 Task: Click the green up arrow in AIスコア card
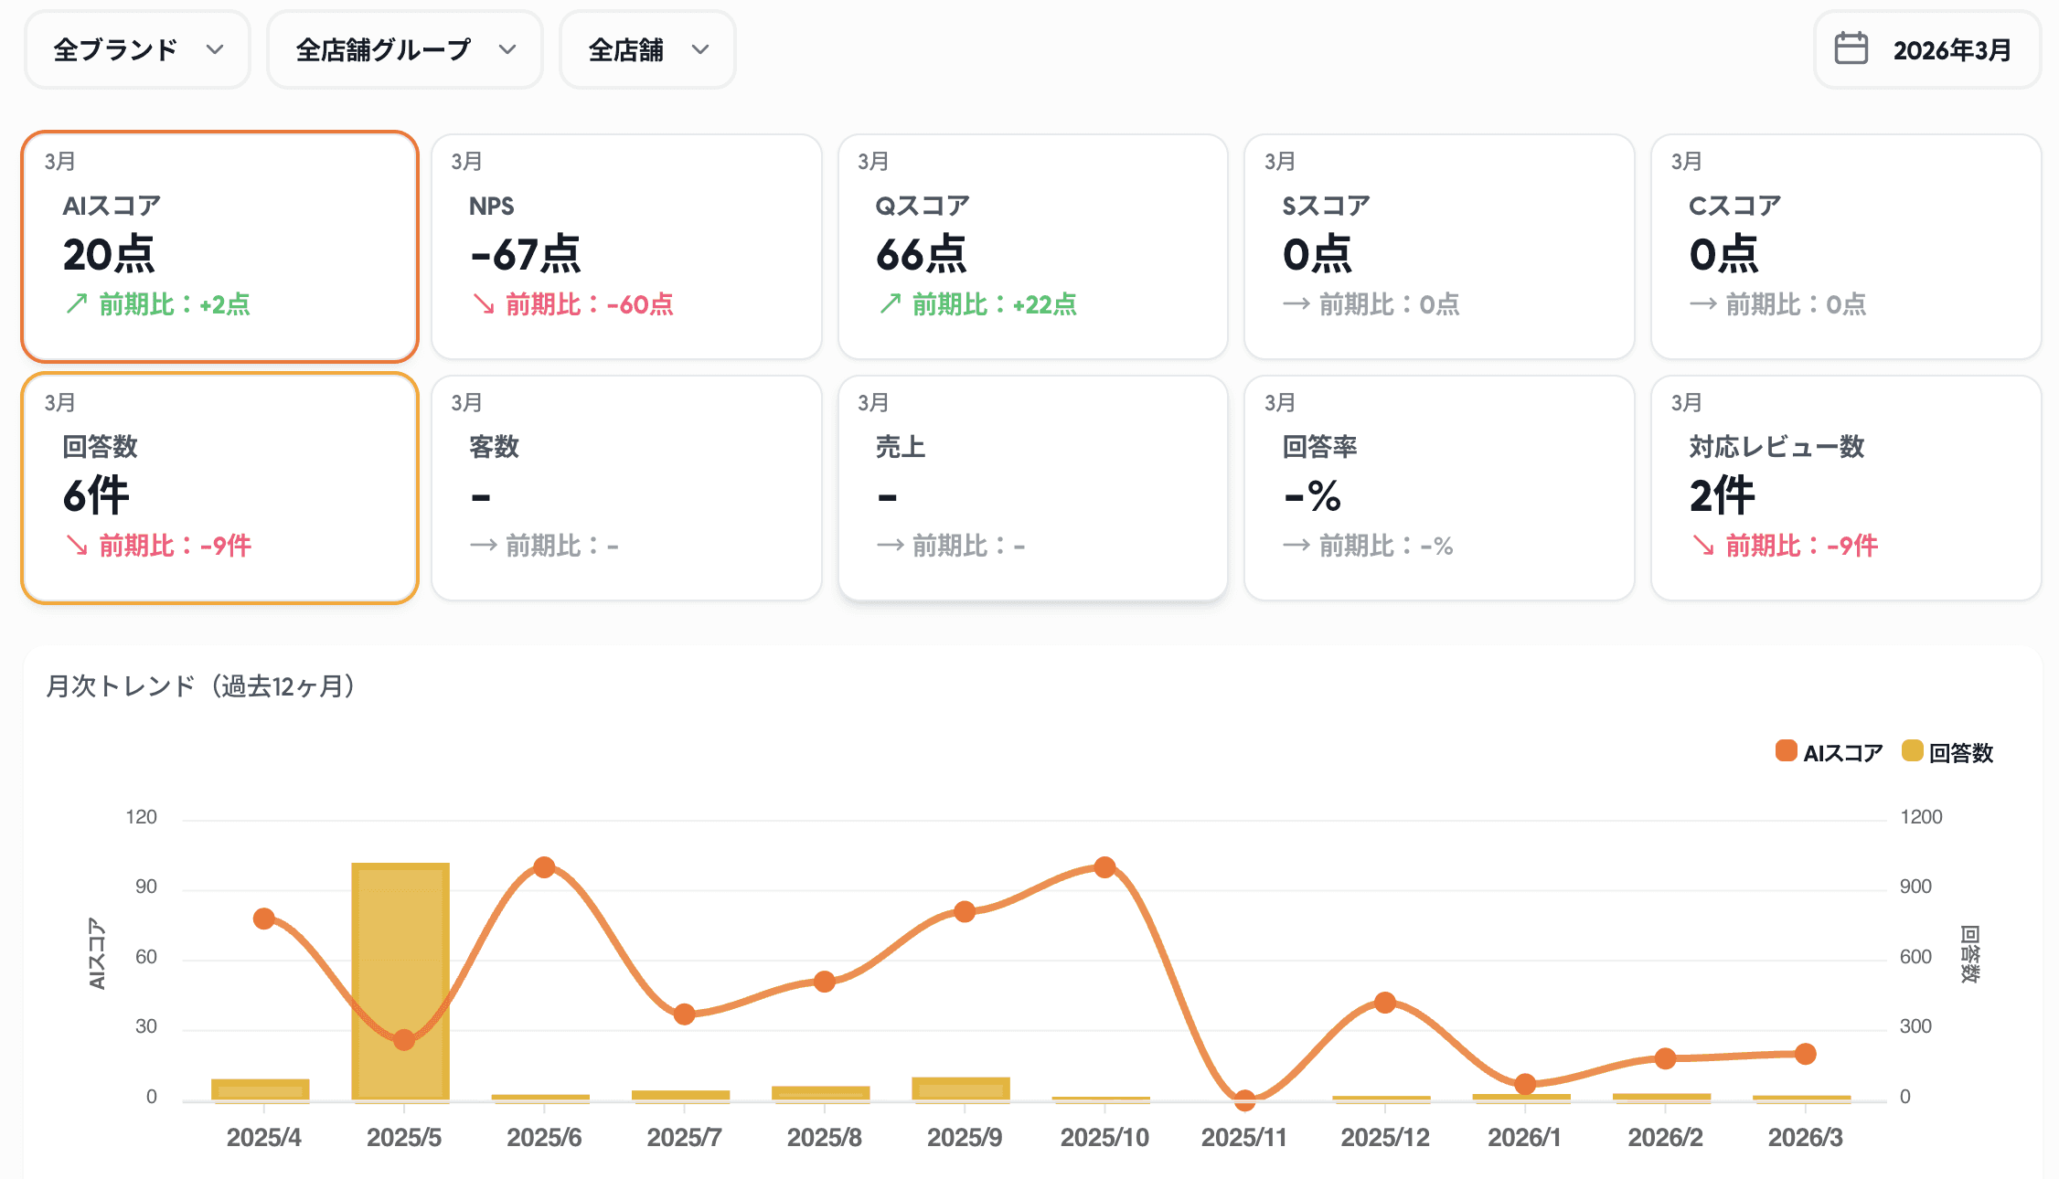(x=77, y=303)
